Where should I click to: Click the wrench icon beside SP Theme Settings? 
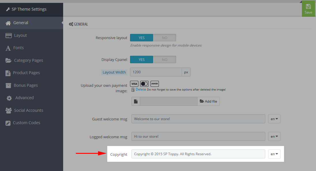8,9
